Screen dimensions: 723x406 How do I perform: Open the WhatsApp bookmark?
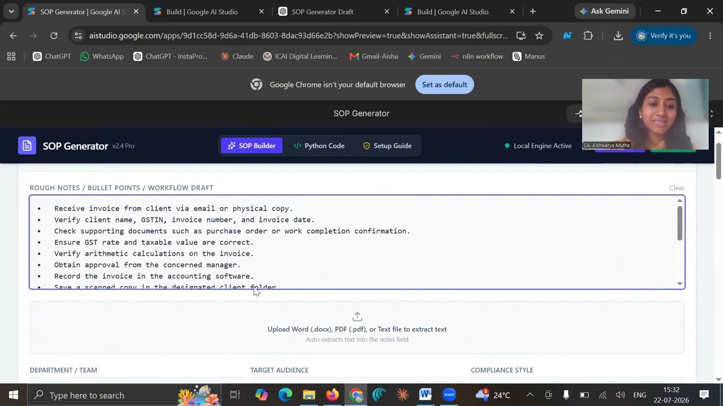coord(102,56)
